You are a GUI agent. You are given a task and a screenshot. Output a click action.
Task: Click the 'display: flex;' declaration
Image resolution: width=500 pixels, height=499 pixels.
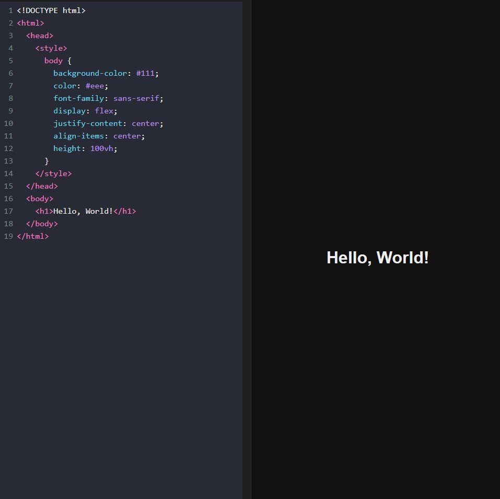pyautogui.click(x=85, y=111)
